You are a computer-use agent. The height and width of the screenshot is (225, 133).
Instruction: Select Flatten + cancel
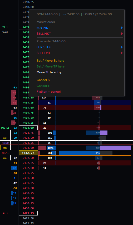pyautogui.click(x=49, y=92)
